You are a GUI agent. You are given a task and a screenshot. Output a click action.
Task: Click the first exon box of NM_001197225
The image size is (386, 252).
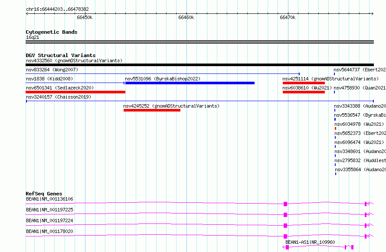coord(285,215)
